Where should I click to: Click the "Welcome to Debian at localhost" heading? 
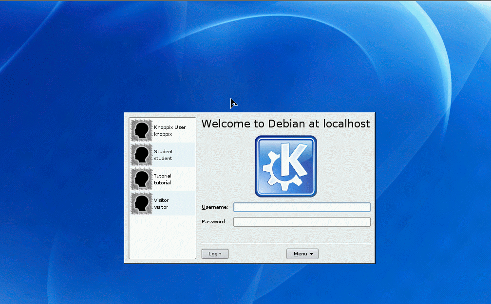tap(285, 124)
